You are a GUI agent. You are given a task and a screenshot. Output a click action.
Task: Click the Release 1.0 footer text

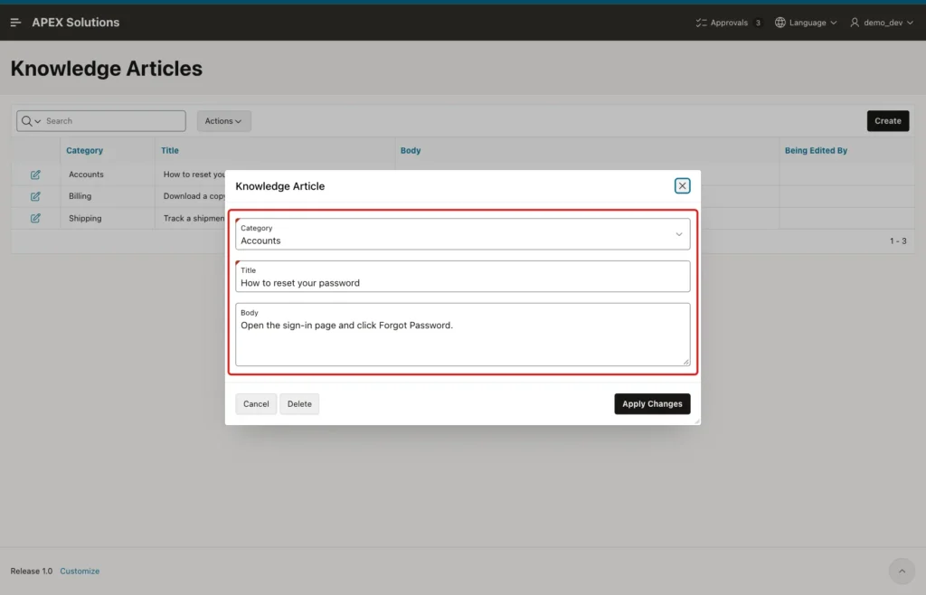tap(32, 571)
